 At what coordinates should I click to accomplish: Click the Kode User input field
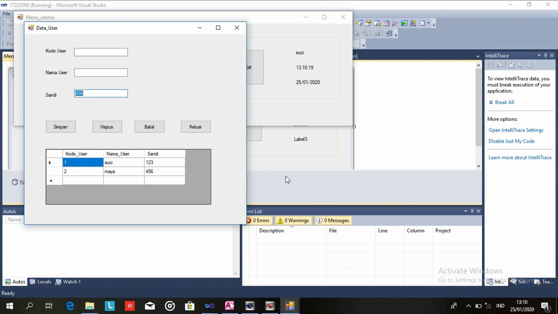pyautogui.click(x=101, y=52)
